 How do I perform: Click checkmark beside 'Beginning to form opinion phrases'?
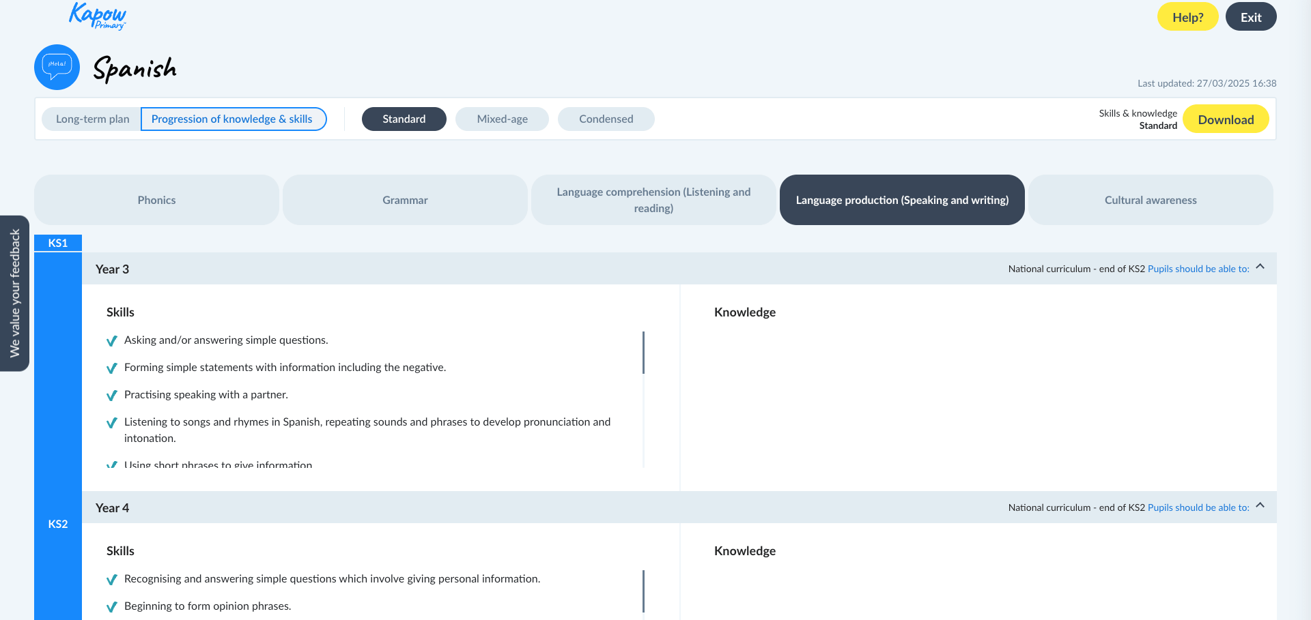112,607
